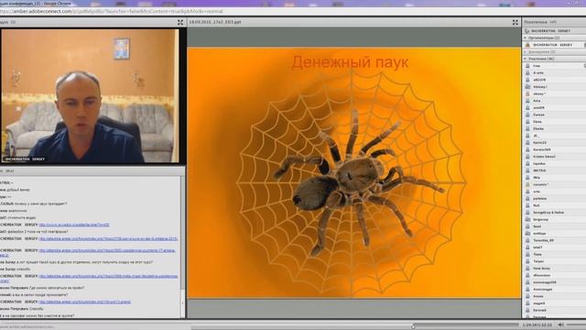Select SergeGrey & Helne in attendee list
This screenshot has width=586, height=330.
pos(548,213)
